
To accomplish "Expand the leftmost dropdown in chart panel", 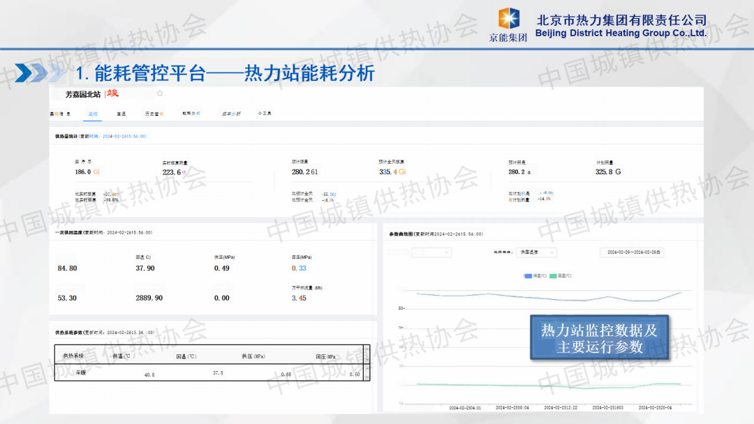I will [x=431, y=252].
